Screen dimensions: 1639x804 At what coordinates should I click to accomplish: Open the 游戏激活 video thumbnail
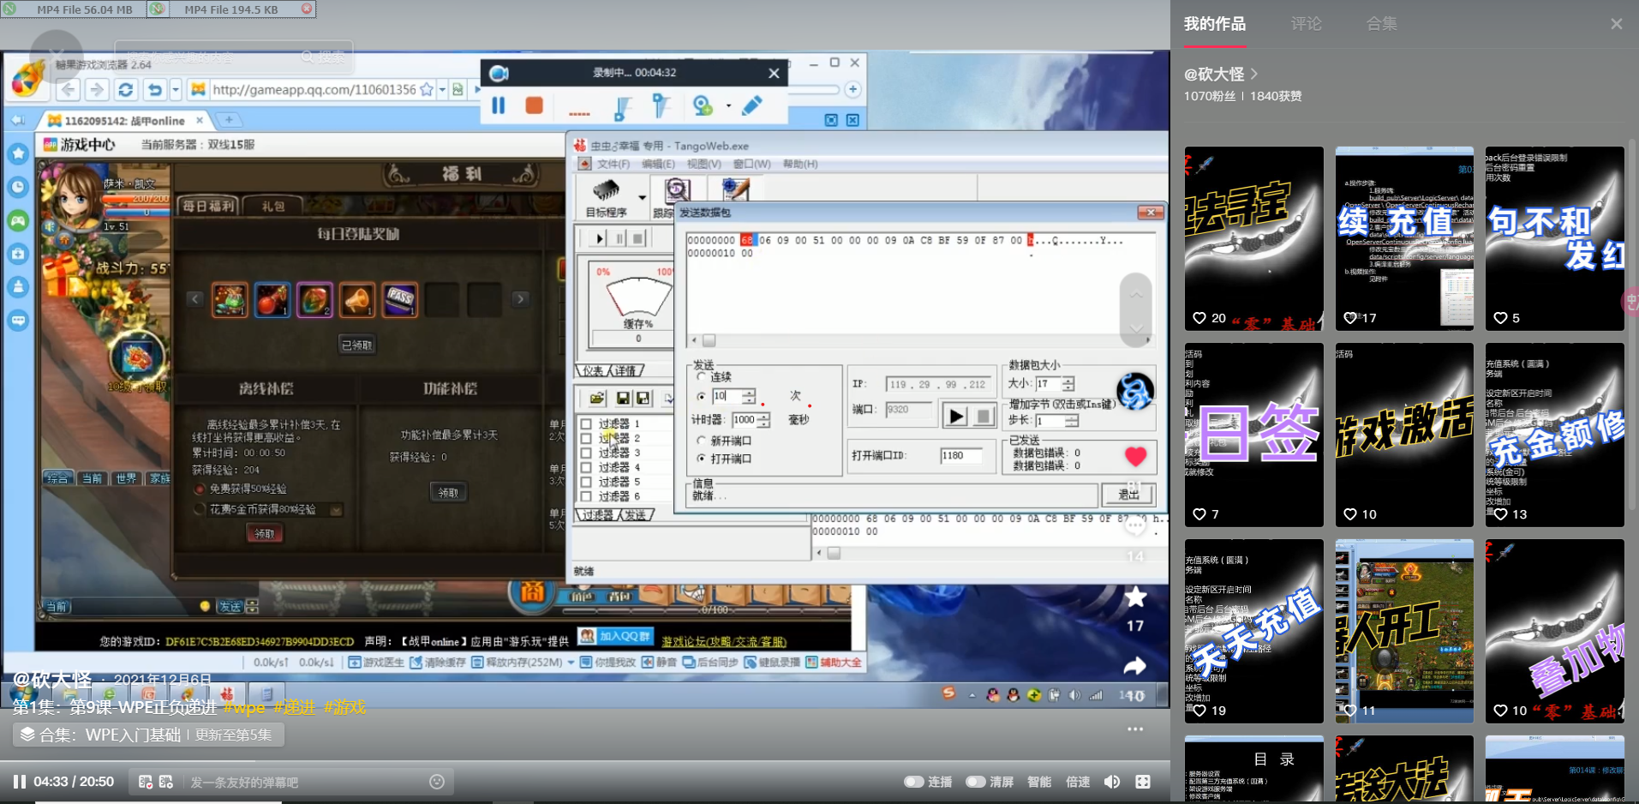[x=1404, y=435]
